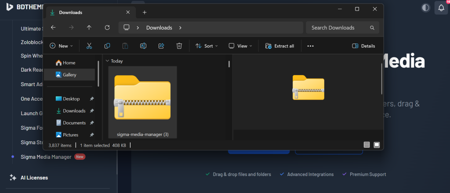Switch to details list view icon in status bar
Screen dimensions: 450x193
(367, 145)
